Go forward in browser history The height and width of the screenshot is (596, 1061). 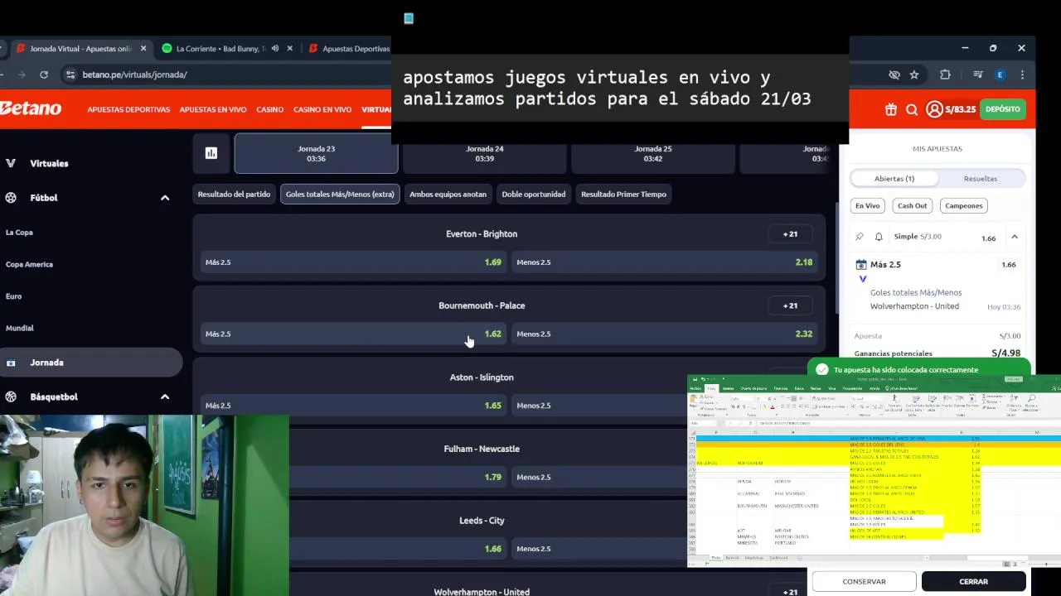(x=22, y=74)
